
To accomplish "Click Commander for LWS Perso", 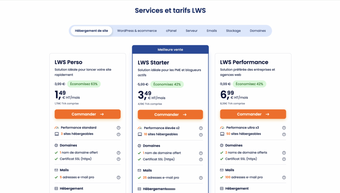I will pos(88,114).
